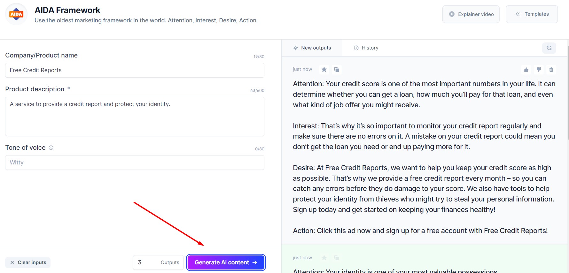Click the Company/Product name field

[135, 70]
